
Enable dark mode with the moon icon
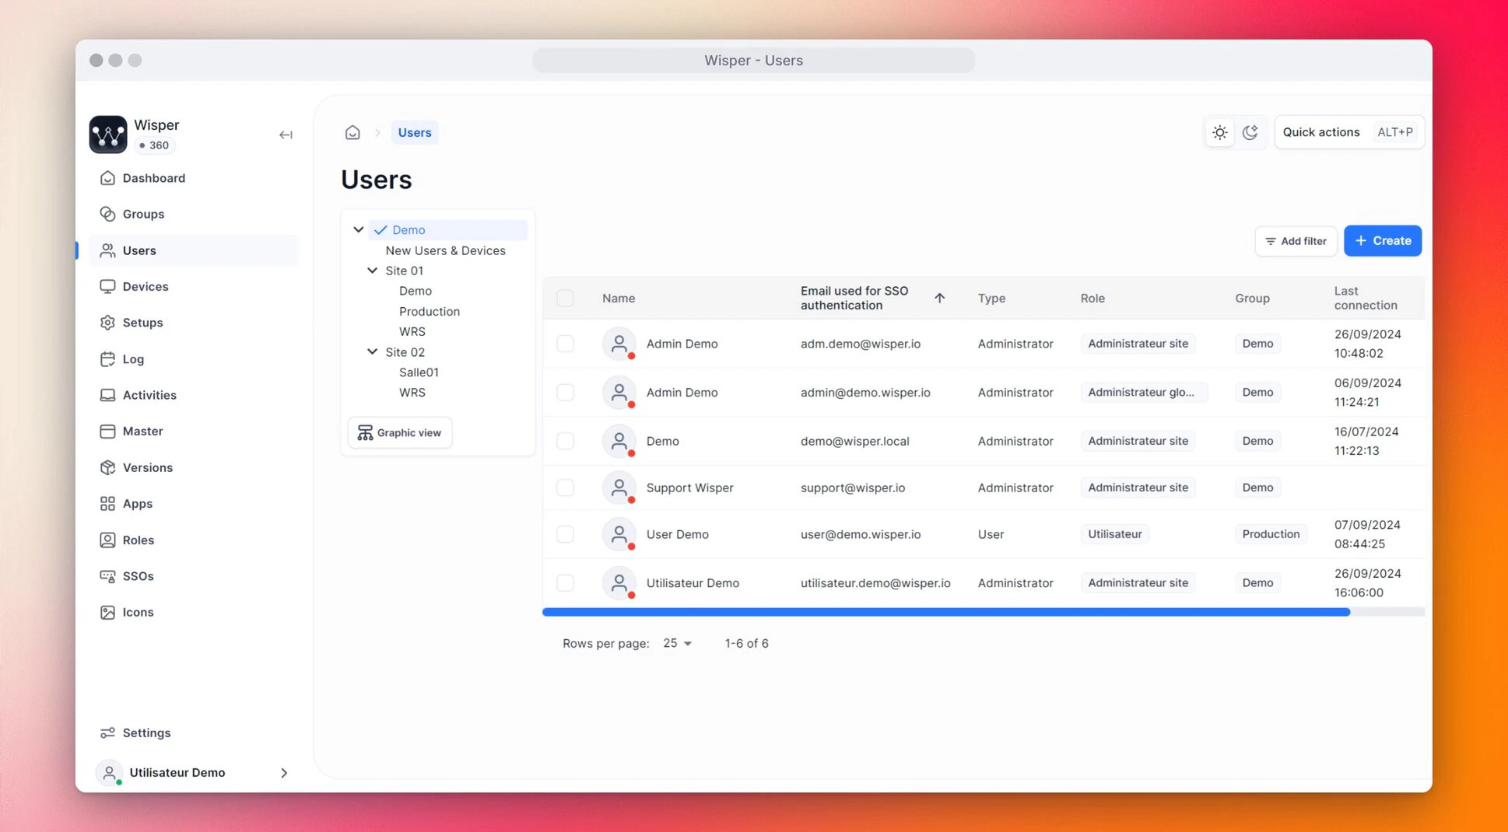point(1250,132)
